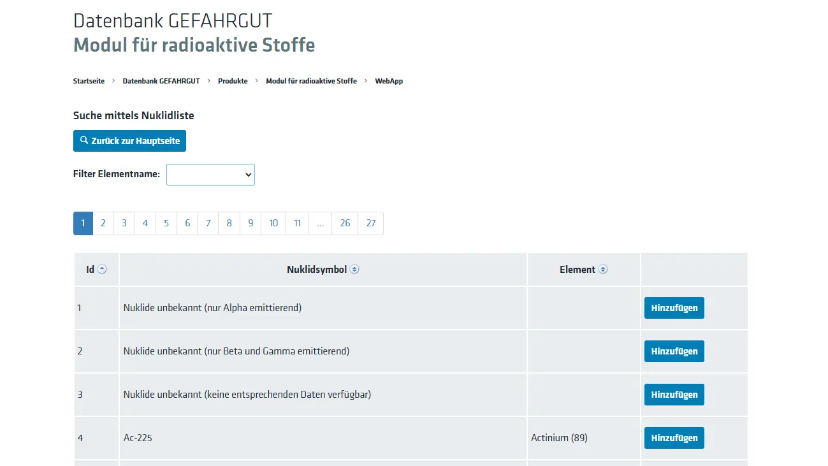Click magnifier icon in Zurück zur Hauptseite
828x466 pixels.
pos(84,140)
